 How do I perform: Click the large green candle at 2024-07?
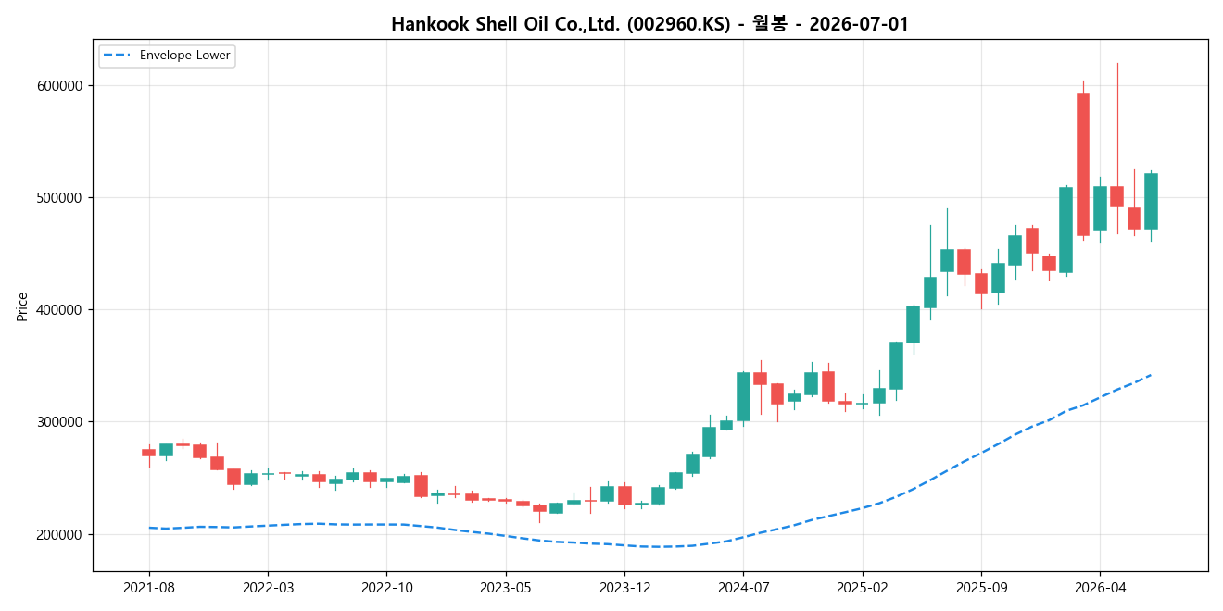pos(744,396)
